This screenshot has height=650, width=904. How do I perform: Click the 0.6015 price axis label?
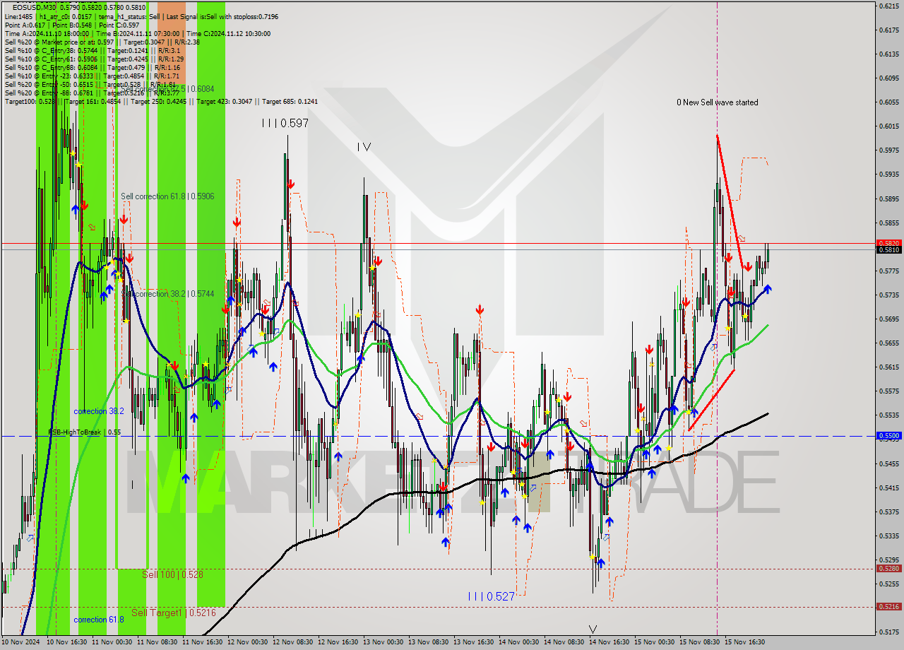pos(888,126)
